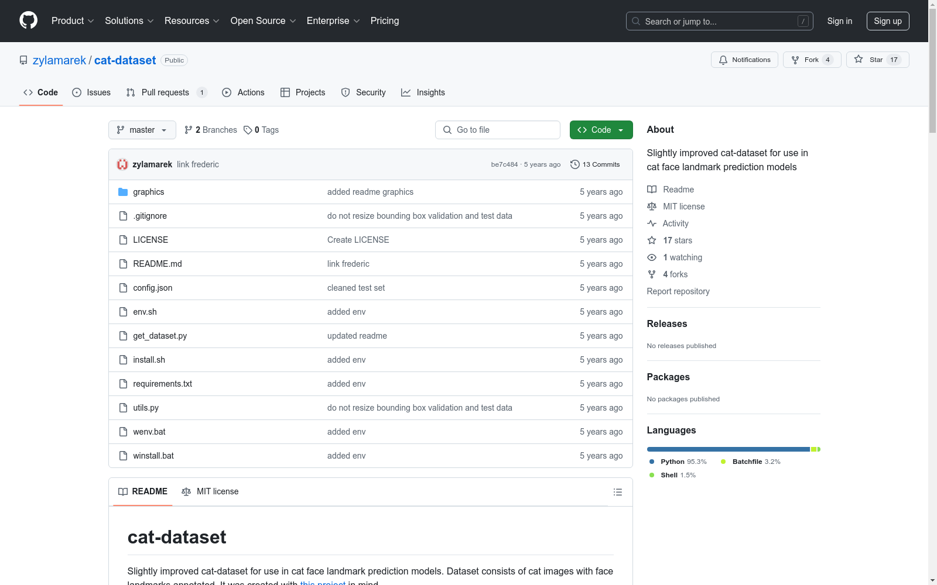The width and height of the screenshot is (937, 585).
Task: Click commit hash be7c484
Action: click(x=504, y=164)
